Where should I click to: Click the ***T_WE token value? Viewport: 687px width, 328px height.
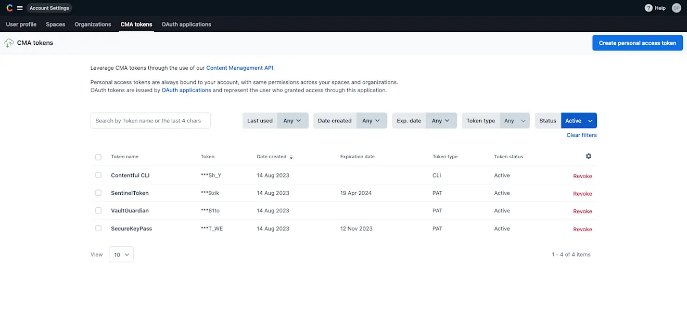[x=212, y=229]
